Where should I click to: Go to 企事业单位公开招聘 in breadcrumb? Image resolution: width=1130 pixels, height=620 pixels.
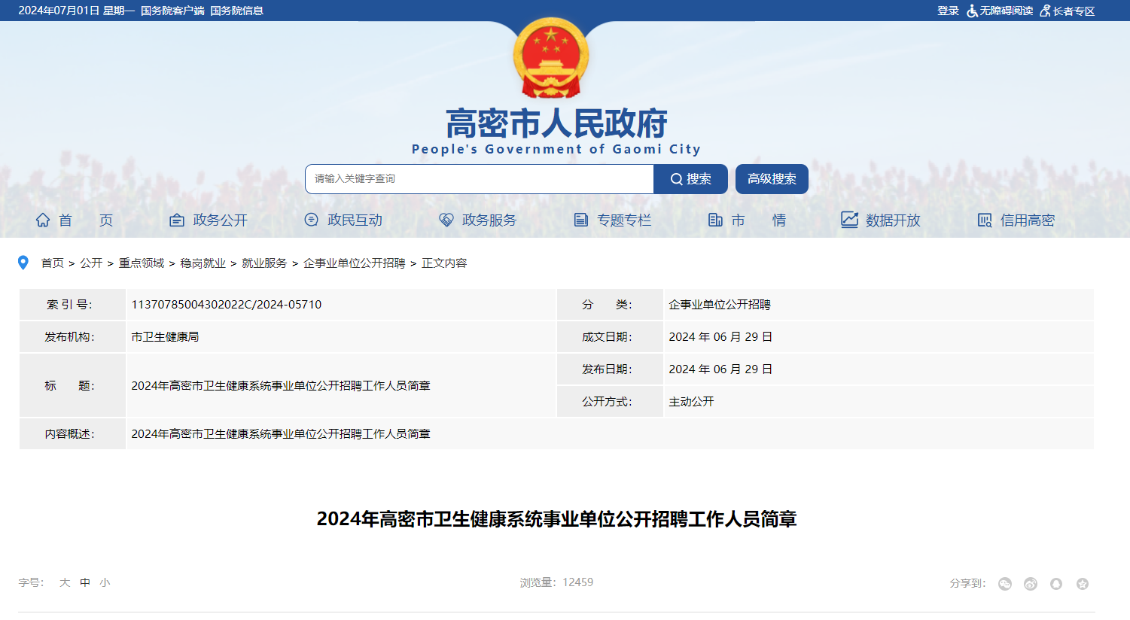[355, 263]
